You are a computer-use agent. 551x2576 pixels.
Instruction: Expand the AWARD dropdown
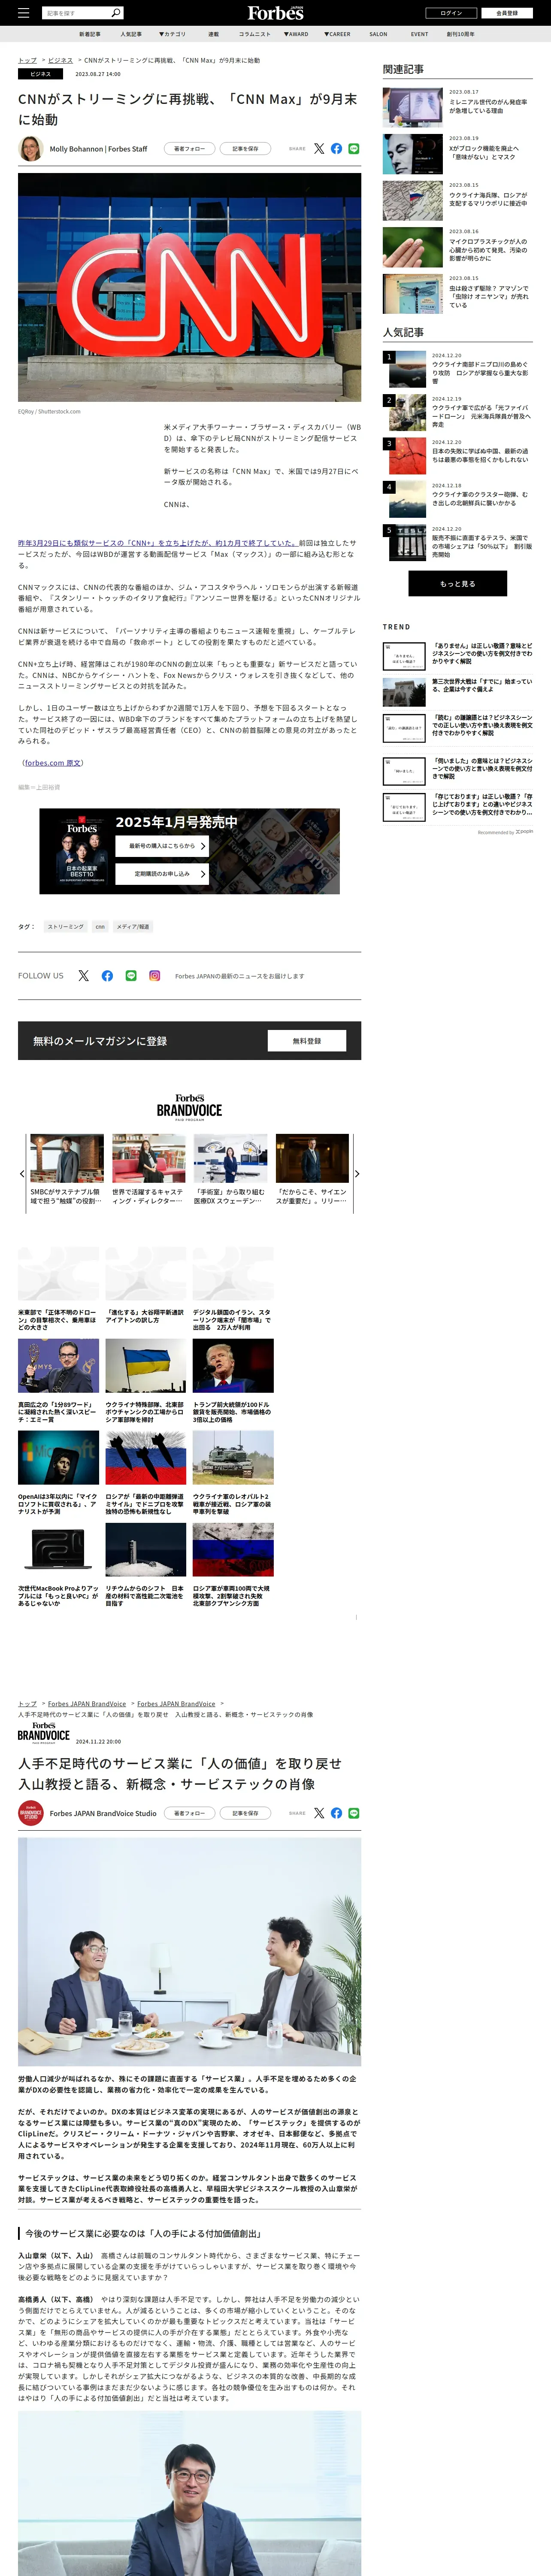coord(296,34)
